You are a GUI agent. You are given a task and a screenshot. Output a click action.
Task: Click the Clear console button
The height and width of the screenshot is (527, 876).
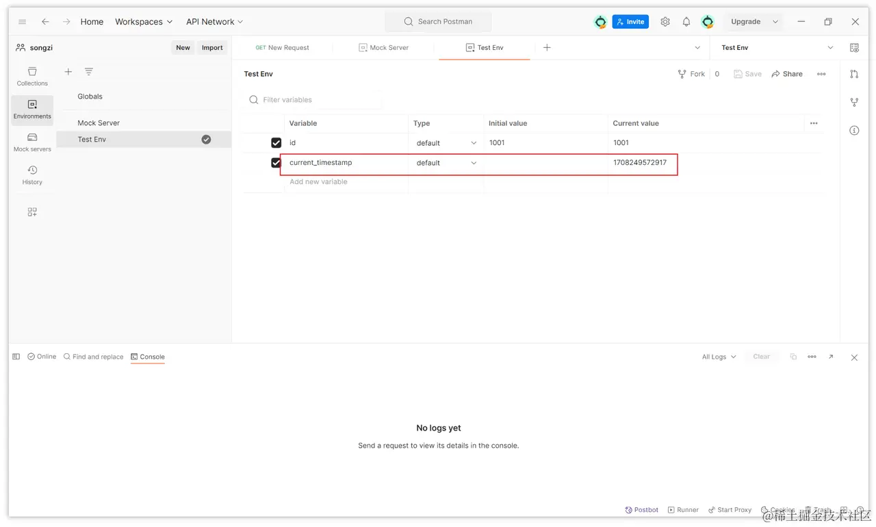[x=761, y=357]
